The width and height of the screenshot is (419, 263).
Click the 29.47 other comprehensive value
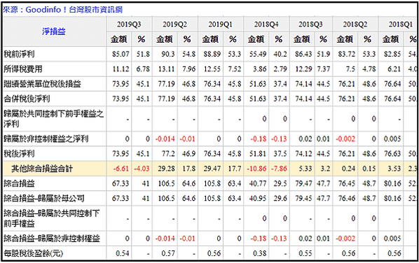pos(212,169)
